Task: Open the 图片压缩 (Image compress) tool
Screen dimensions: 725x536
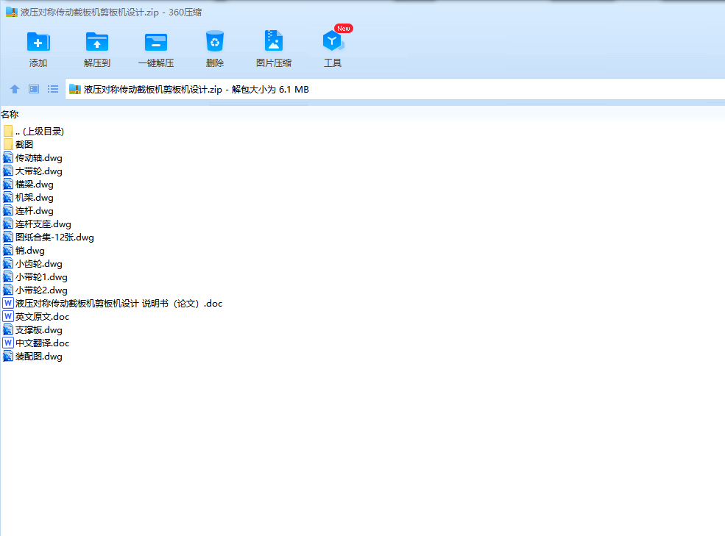Action: [273, 40]
